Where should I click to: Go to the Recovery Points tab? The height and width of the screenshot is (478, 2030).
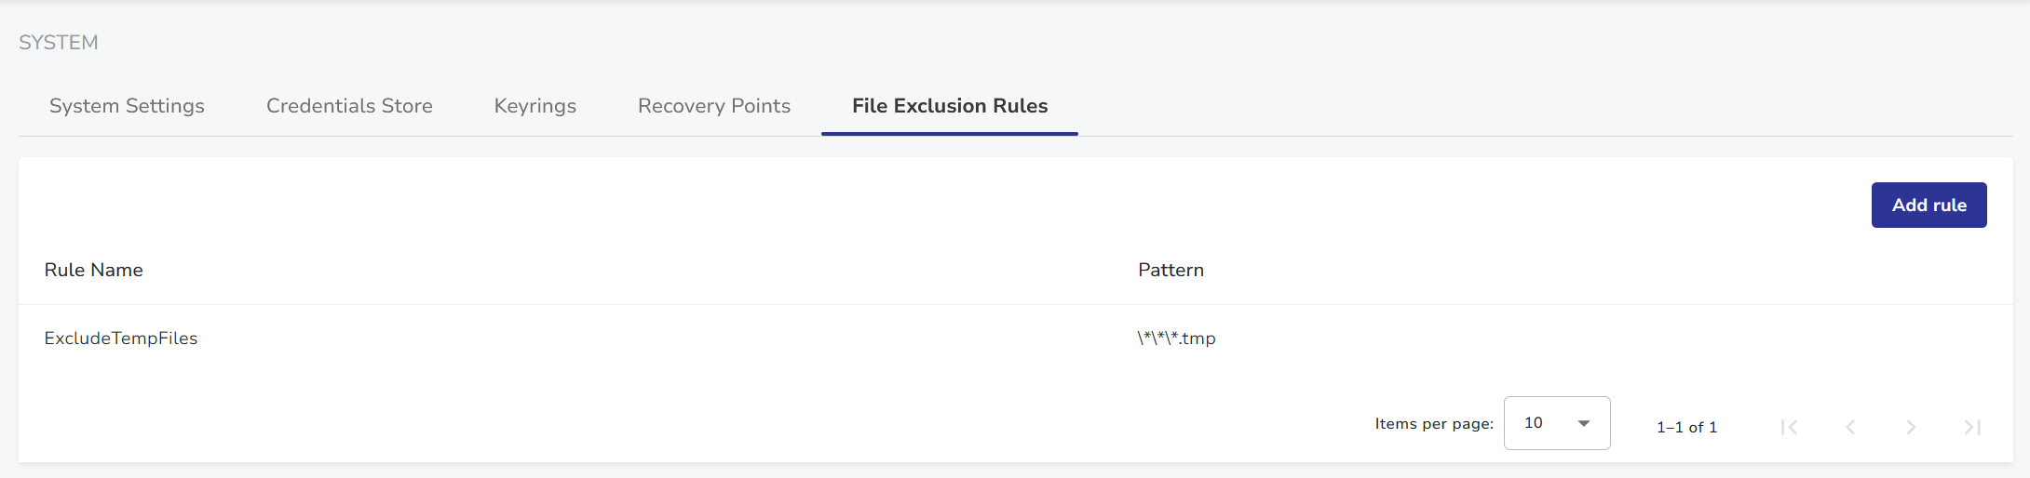[x=713, y=106]
